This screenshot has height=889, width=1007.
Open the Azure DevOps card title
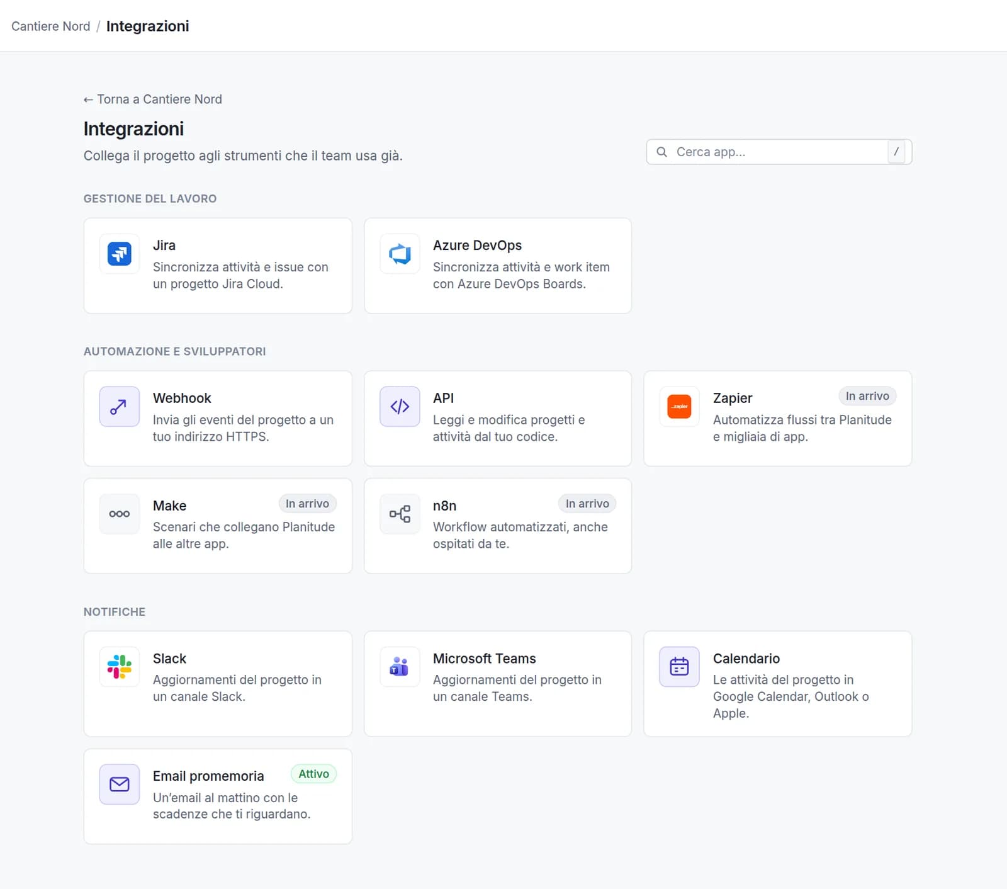pyautogui.click(x=477, y=246)
